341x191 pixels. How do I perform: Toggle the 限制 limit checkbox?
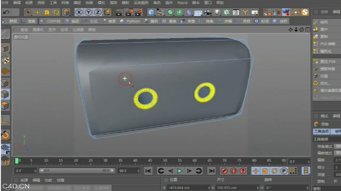coord(336,181)
